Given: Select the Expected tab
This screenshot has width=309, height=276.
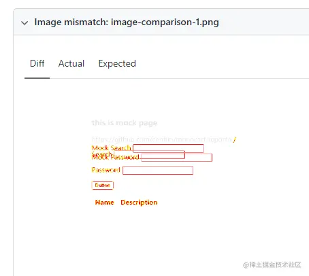Looking at the screenshot, I should point(117,64).
